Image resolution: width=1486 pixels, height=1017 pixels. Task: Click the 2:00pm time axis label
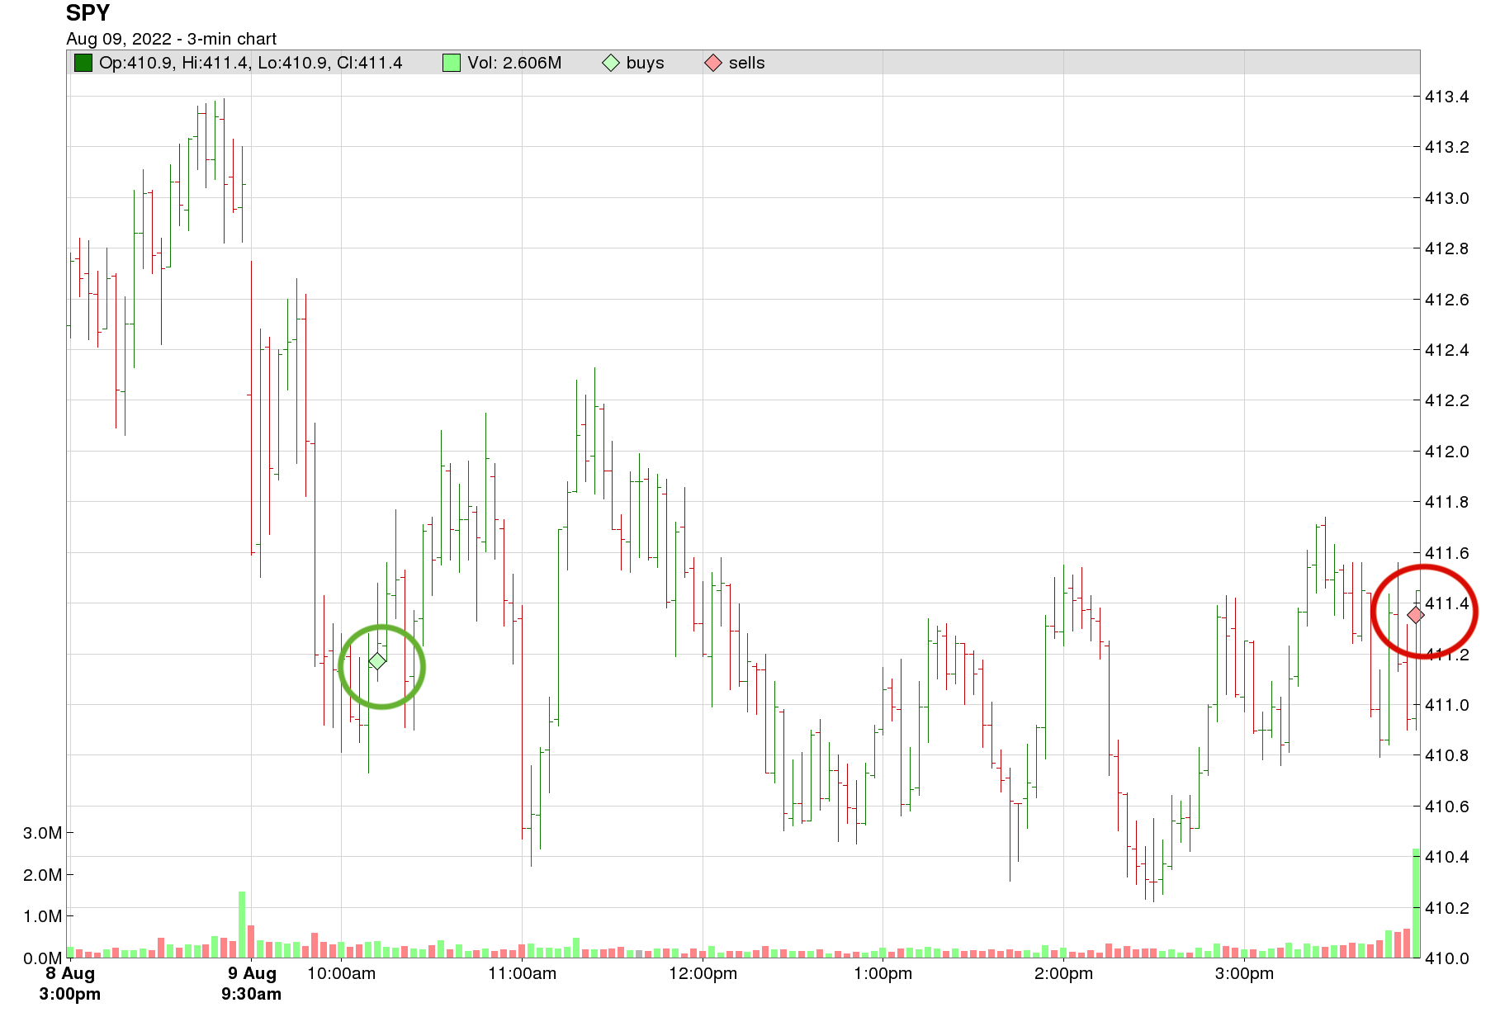(1063, 973)
